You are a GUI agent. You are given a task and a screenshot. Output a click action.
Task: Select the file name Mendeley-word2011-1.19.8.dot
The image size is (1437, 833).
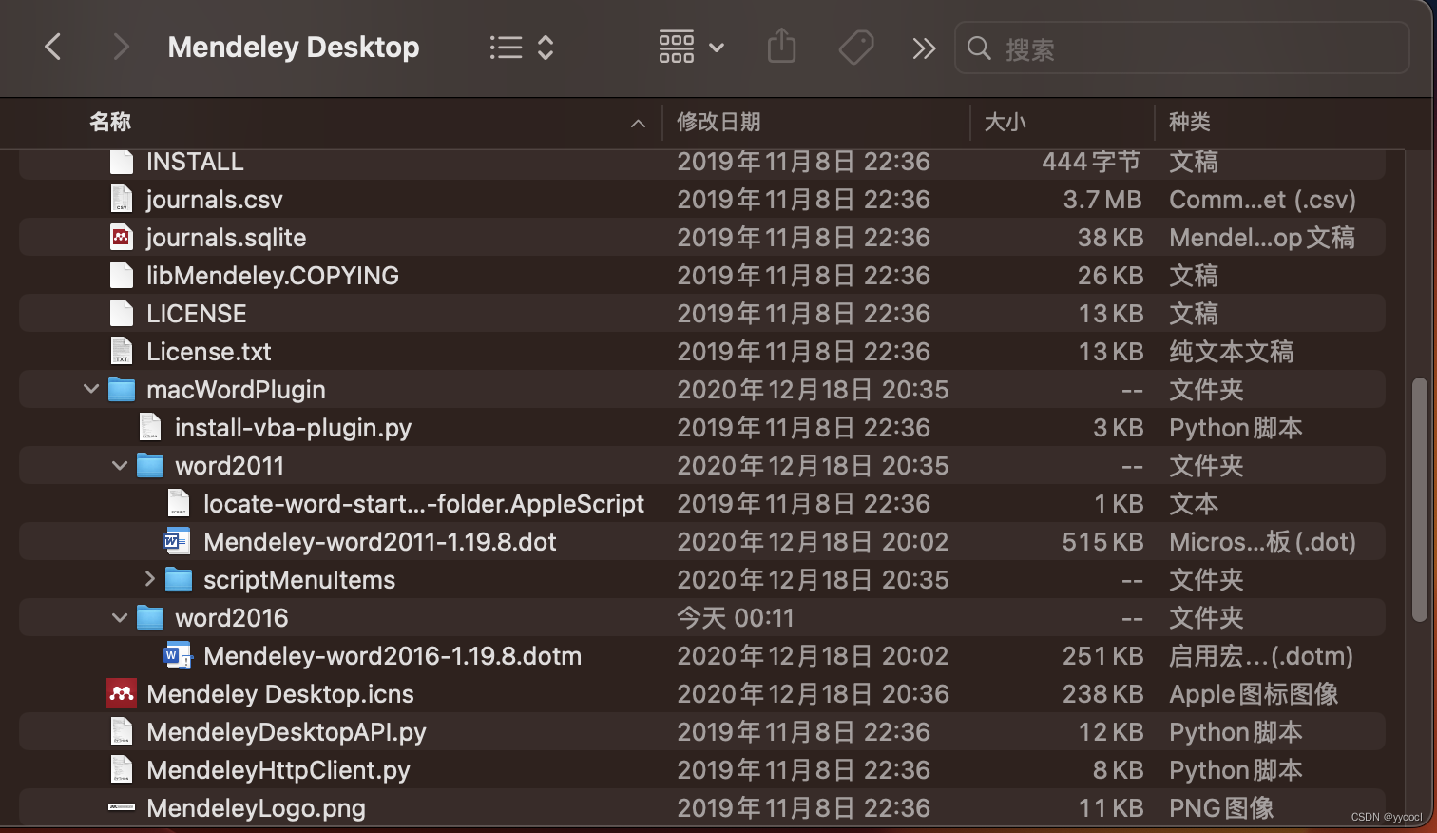click(380, 542)
